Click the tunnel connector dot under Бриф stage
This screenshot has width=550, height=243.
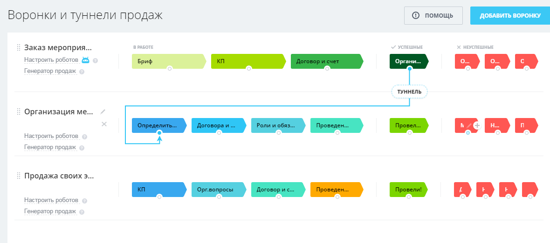pos(170,69)
